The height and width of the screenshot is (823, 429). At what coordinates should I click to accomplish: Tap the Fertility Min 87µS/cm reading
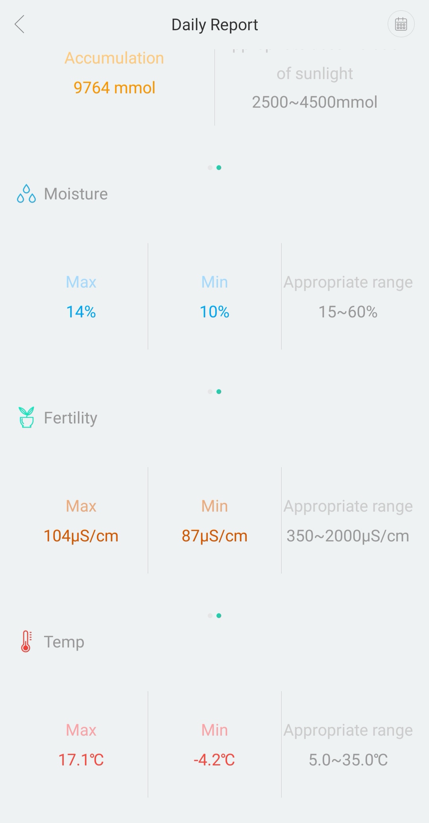[x=214, y=536]
